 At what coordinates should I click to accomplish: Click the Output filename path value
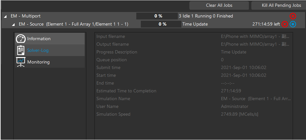[255, 44]
